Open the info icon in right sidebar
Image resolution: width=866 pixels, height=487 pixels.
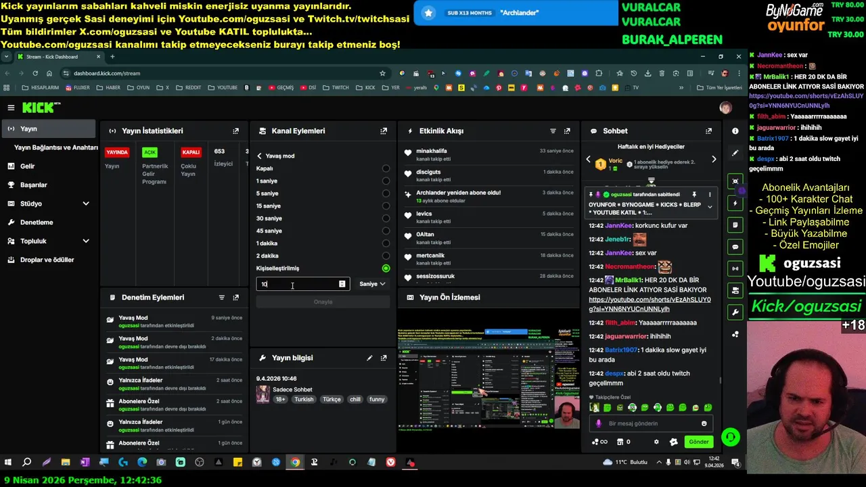tap(735, 131)
